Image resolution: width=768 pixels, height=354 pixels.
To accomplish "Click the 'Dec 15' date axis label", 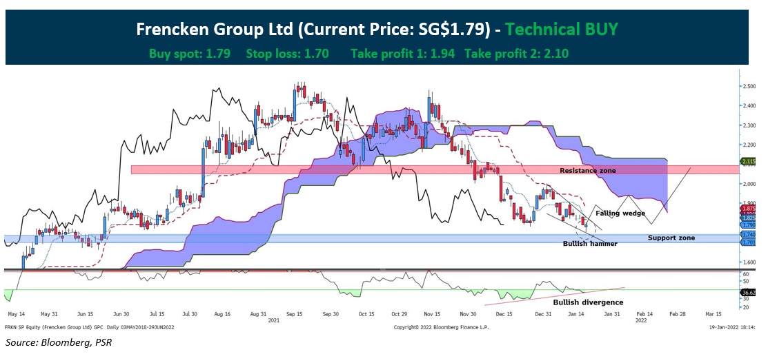I will (504, 314).
